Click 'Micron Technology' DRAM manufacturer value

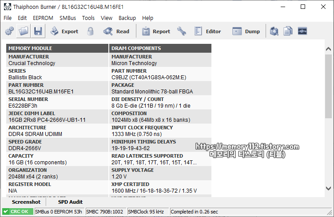pyautogui.click(x=134, y=63)
